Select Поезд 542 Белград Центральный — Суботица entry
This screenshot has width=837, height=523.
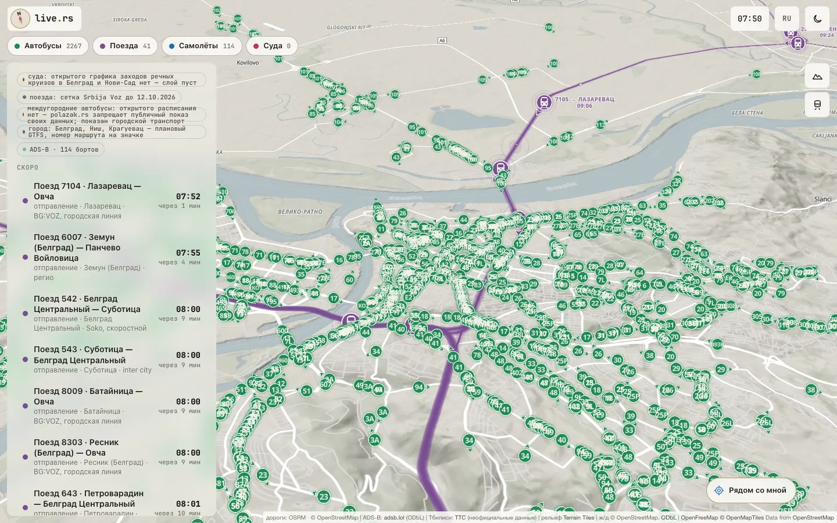point(112,314)
